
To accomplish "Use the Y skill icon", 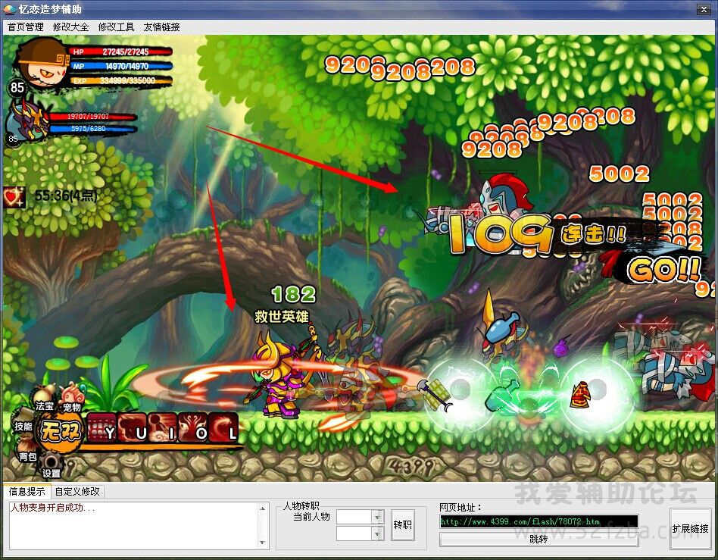I will (102, 427).
